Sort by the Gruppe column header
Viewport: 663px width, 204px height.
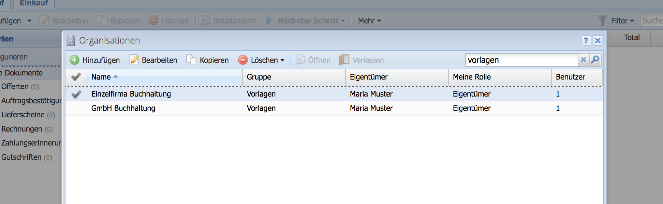[x=259, y=77]
